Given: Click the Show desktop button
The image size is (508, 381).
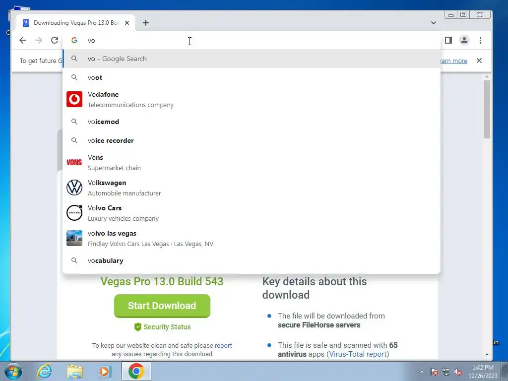Looking at the screenshot, I should [x=505, y=371].
